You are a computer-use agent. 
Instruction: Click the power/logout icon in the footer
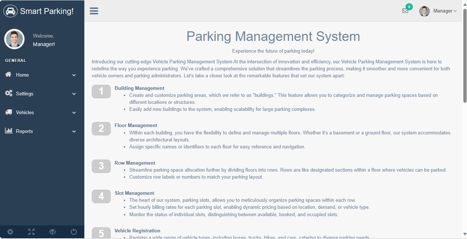(x=74, y=232)
